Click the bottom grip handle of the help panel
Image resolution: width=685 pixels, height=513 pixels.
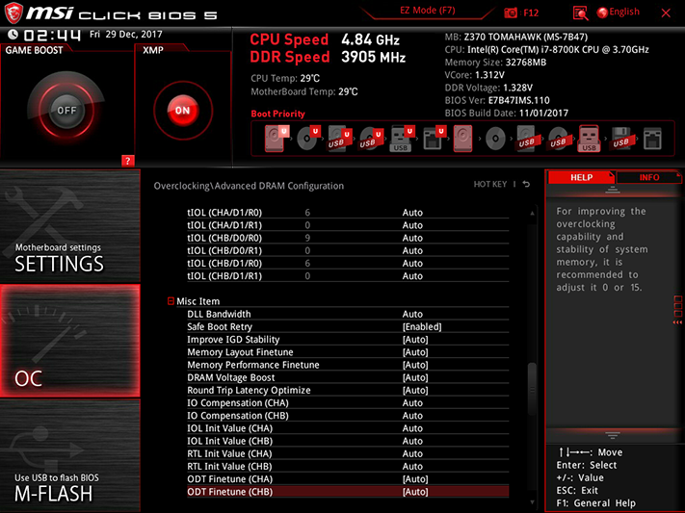coord(613,435)
